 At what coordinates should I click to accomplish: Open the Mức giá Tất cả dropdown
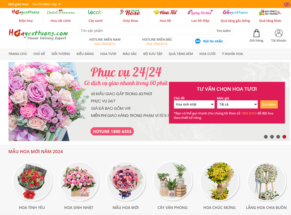tap(237, 104)
